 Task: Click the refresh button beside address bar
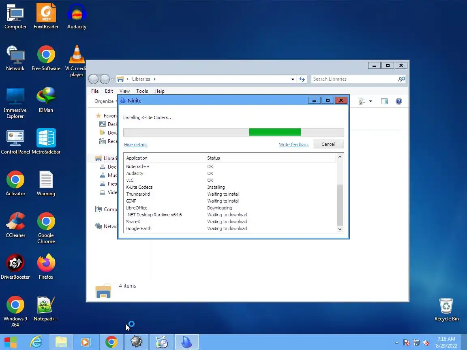click(302, 79)
